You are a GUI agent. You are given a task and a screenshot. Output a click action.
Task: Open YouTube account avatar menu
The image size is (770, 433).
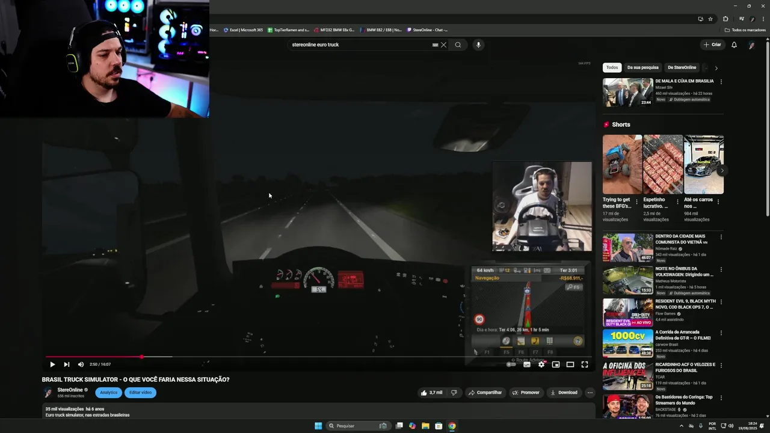click(751, 45)
